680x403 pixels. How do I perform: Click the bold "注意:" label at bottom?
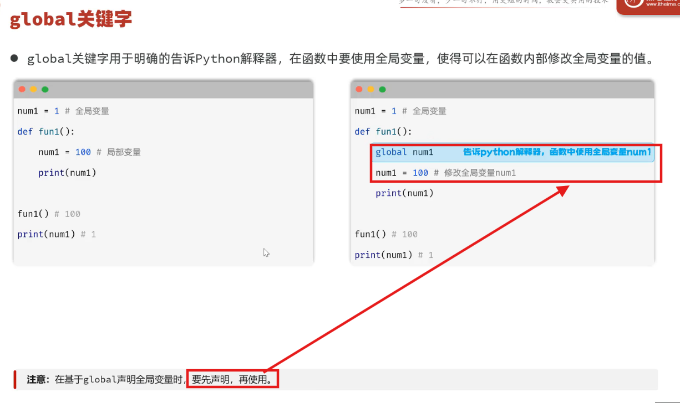click(x=38, y=380)
